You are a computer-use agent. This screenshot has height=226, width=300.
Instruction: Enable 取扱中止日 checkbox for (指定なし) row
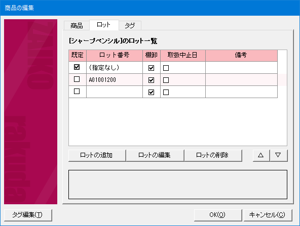click(166, 68)
